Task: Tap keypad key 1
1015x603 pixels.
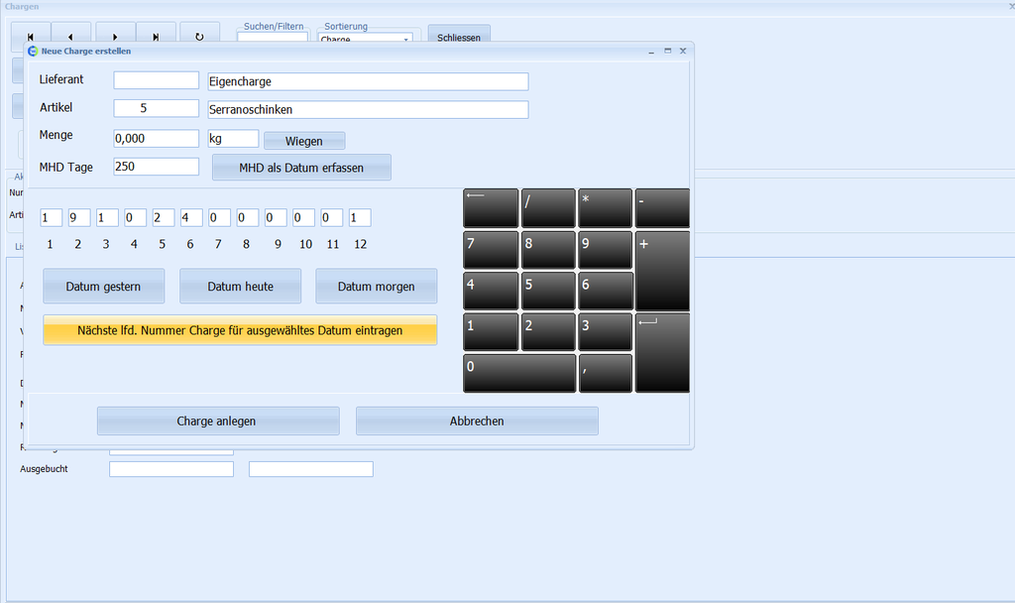Action: click(491, 332)
